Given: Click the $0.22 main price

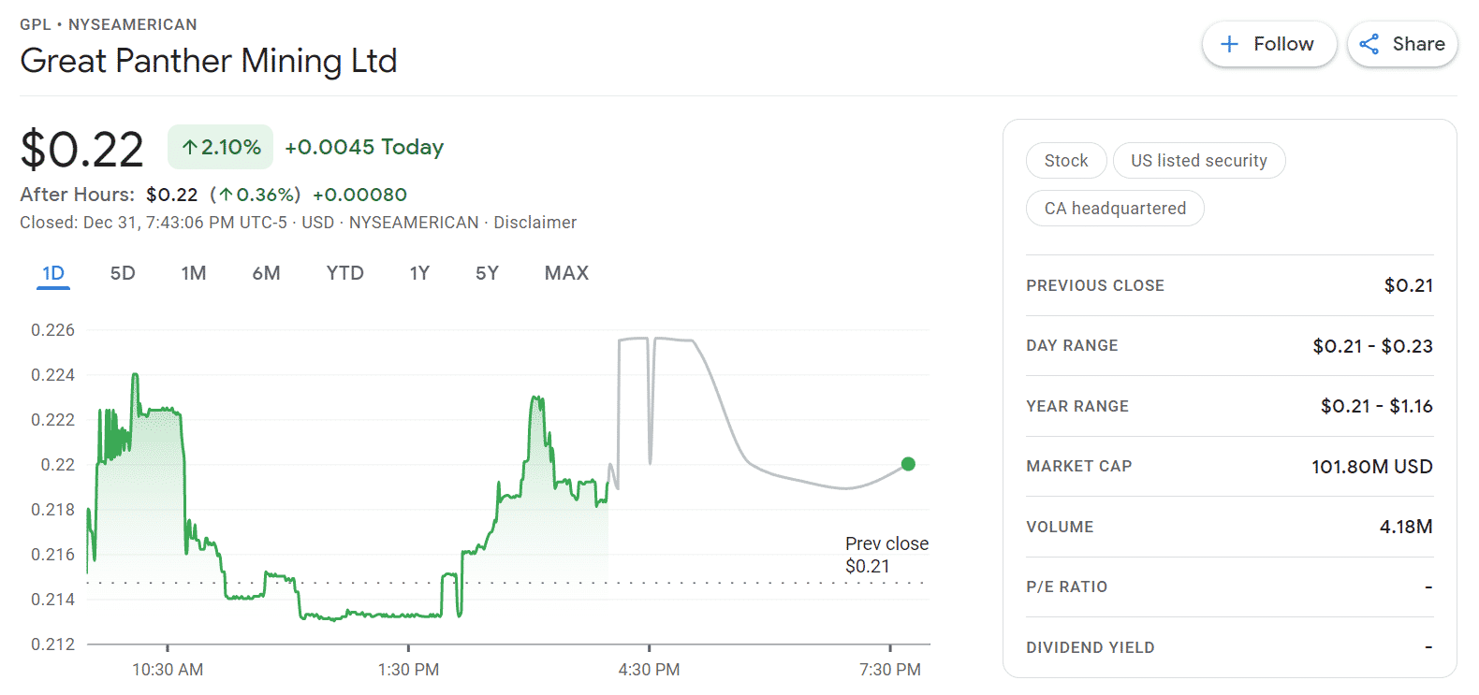Looking at the screenshot, I should pos(81,150).
